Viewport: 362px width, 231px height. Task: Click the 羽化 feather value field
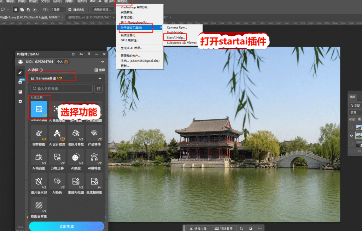tap(58, 10)
